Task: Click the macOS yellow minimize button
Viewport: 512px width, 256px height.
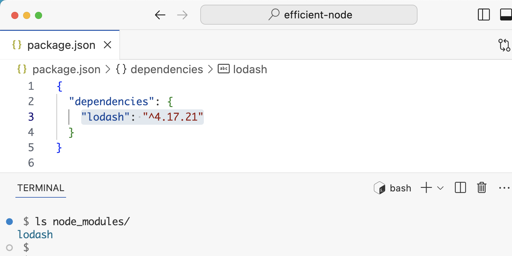Action: pos(27,15)
